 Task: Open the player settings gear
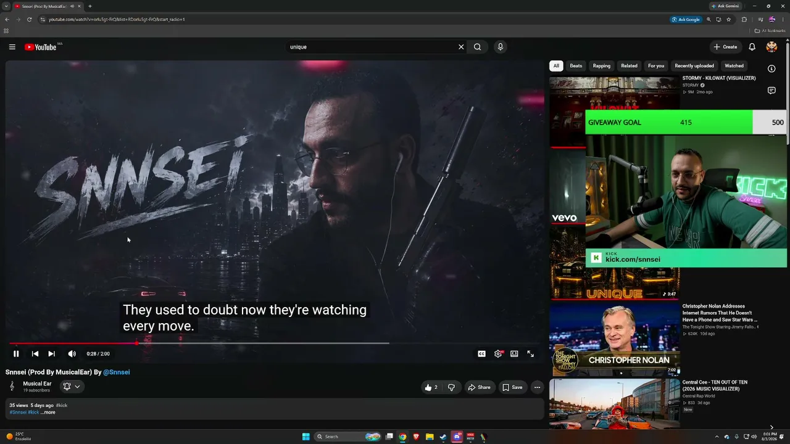click(x=498, y=354)
